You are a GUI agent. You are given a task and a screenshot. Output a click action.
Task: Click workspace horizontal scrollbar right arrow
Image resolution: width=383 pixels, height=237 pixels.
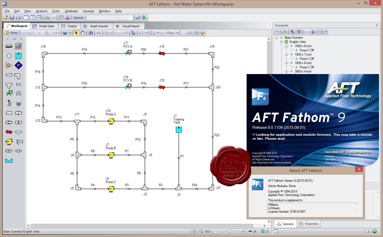point(264,226)
